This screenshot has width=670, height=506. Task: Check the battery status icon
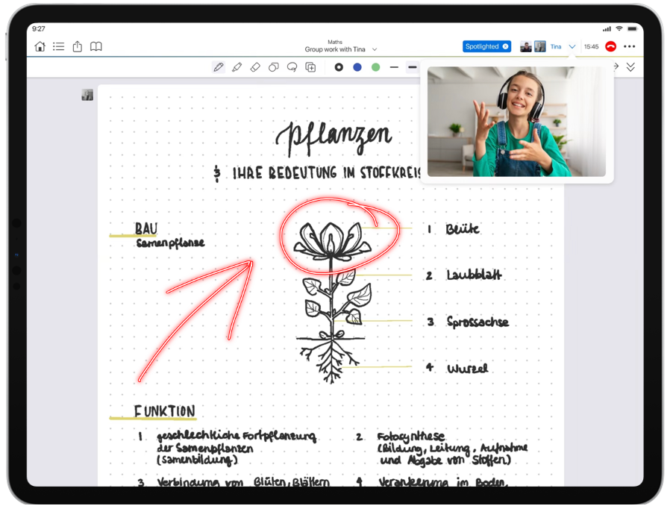click(x=633, y=28)
